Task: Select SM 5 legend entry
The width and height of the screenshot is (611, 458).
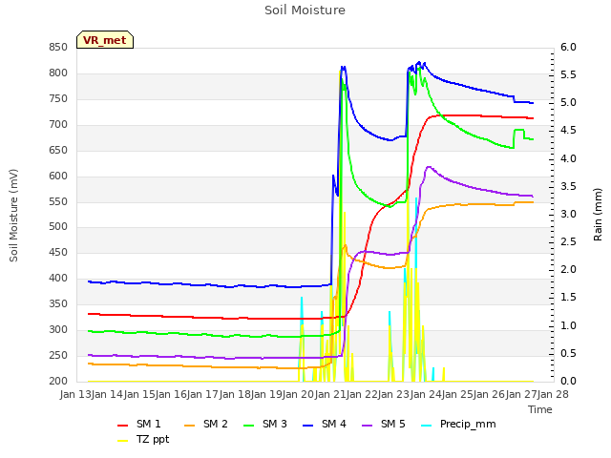Action: 384,424
